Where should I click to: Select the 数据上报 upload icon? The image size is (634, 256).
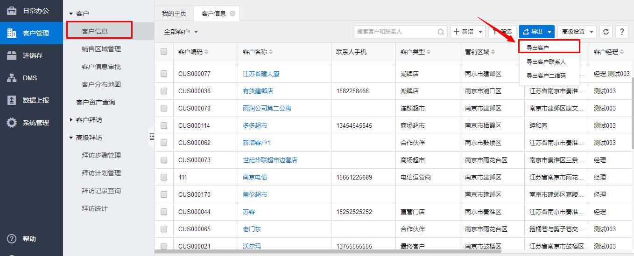point(12,100)
